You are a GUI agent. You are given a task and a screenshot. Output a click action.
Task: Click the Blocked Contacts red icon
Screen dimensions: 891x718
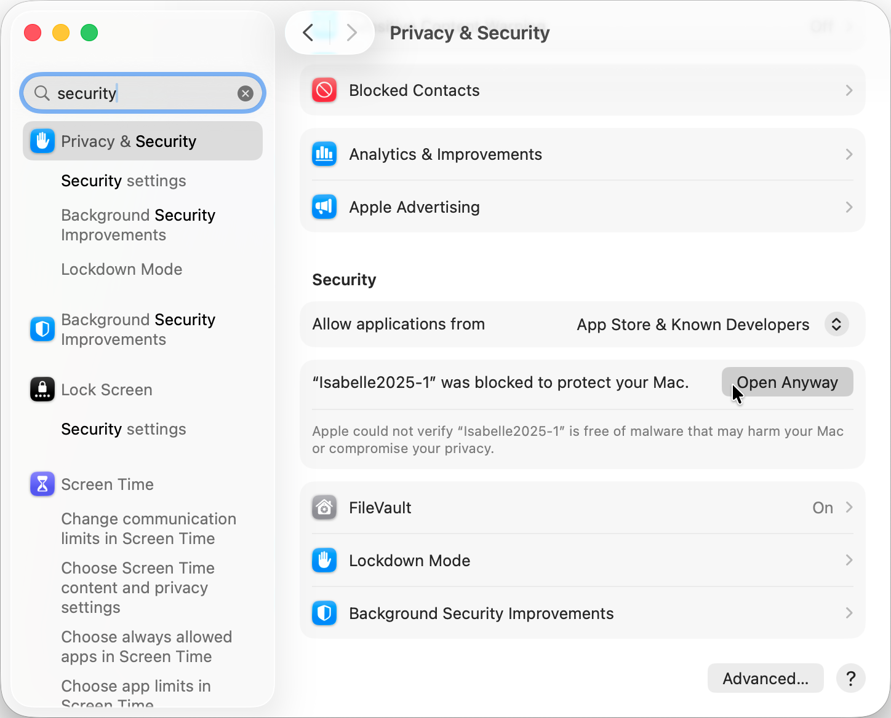(x=324, y=90)
